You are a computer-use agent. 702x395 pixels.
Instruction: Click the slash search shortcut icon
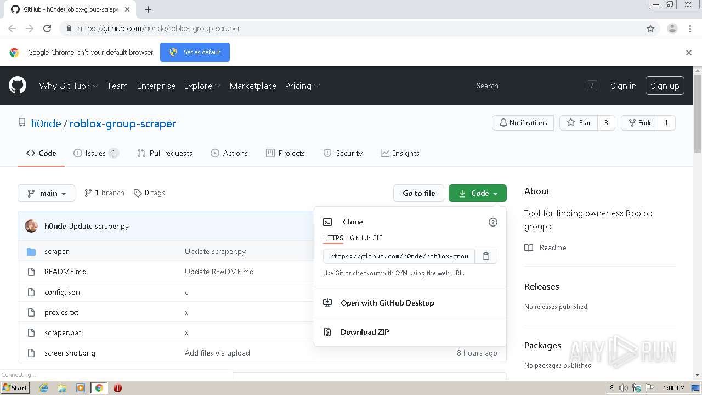592,86
